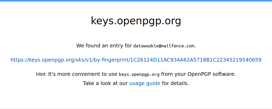This screenshot has width=272, height=109.
Task: Open the by-fingerprint key download link
Action: pos(136,60)
